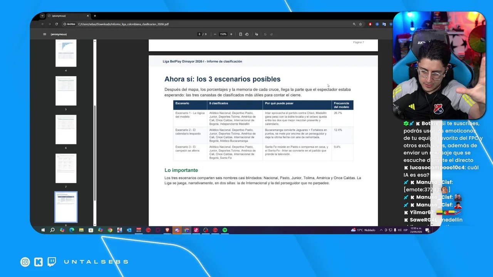Image resolution: width=493 pixels, height=277 pixels.
Task: Click the ESP language indicator
Action: 405,230
